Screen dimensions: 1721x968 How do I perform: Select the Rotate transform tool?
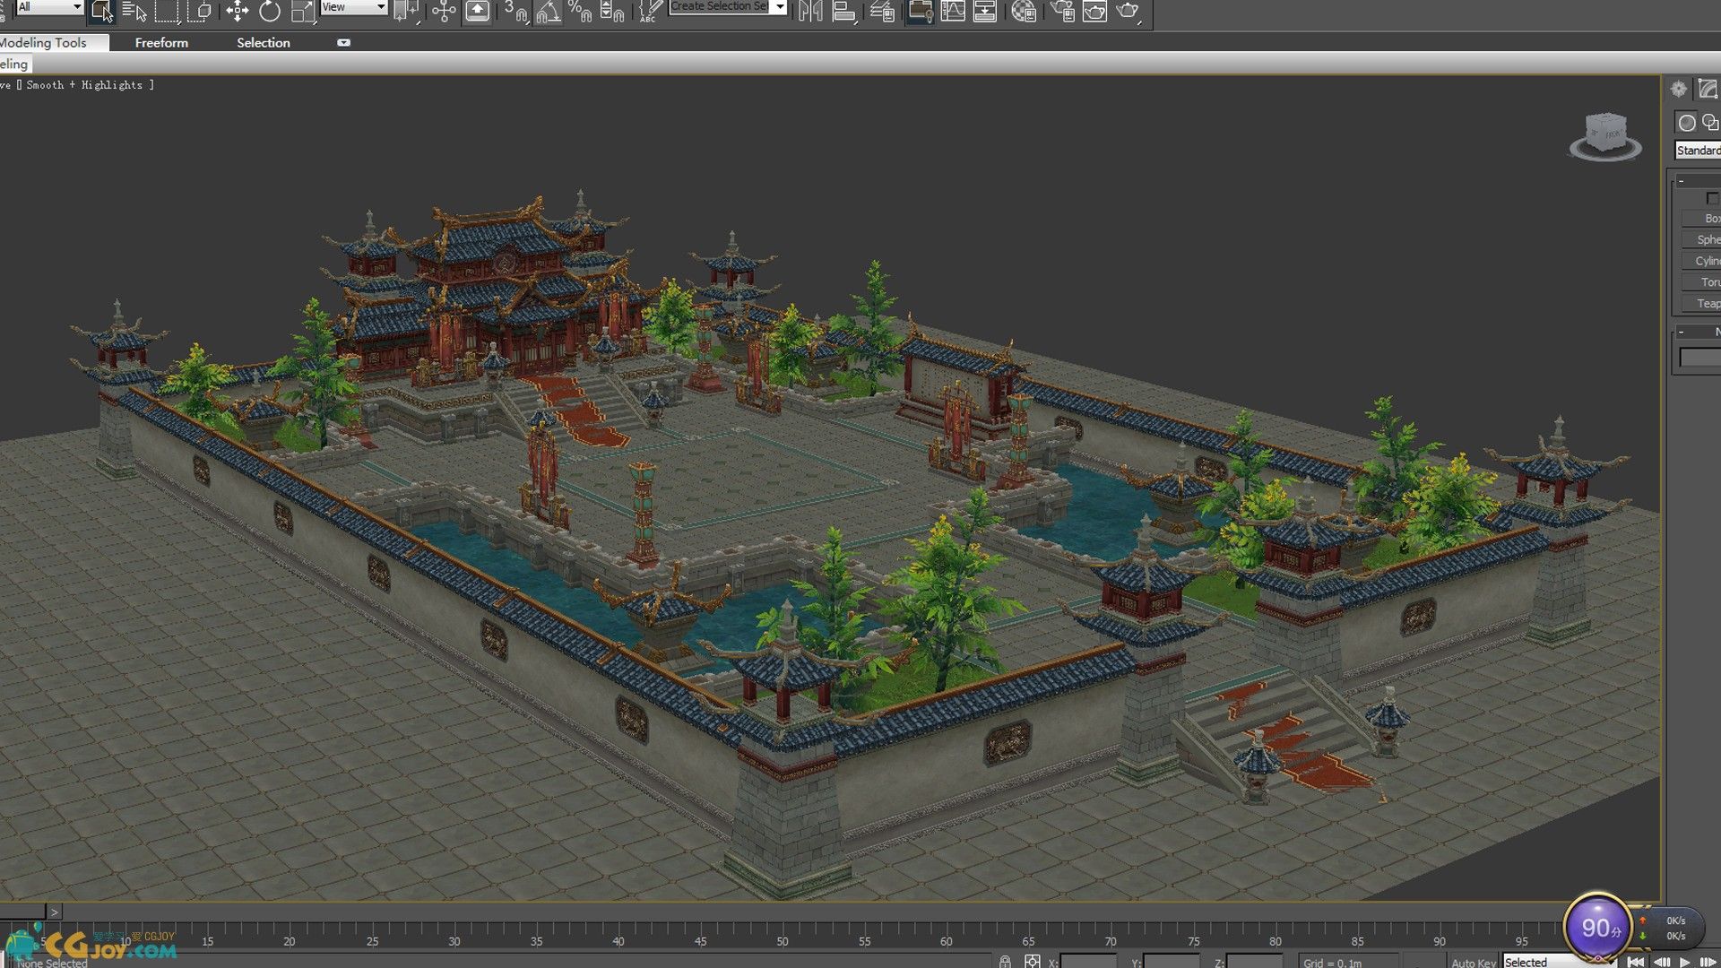pos(269,11)
